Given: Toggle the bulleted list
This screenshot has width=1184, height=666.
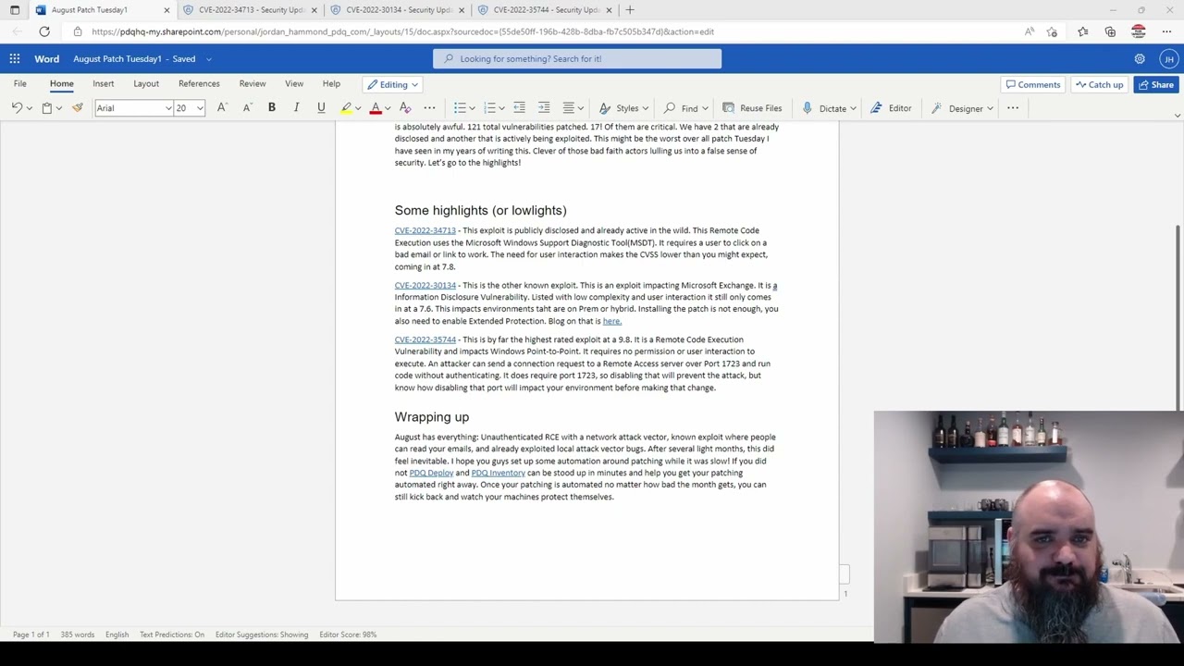Looking at the screenshot, I should coord(460,108).
